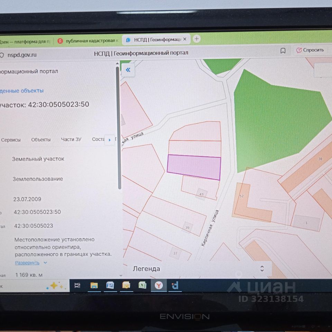
Task: Click building number 39 on map
Action: click(x=187, y=228)
